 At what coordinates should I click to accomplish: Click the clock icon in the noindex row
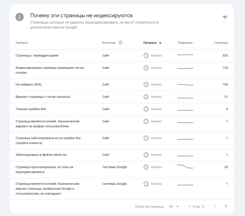tap(146, 68)
